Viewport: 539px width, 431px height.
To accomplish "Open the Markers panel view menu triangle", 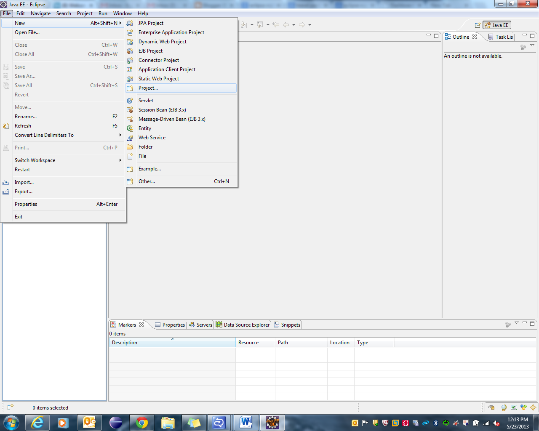I will (517, 323).
